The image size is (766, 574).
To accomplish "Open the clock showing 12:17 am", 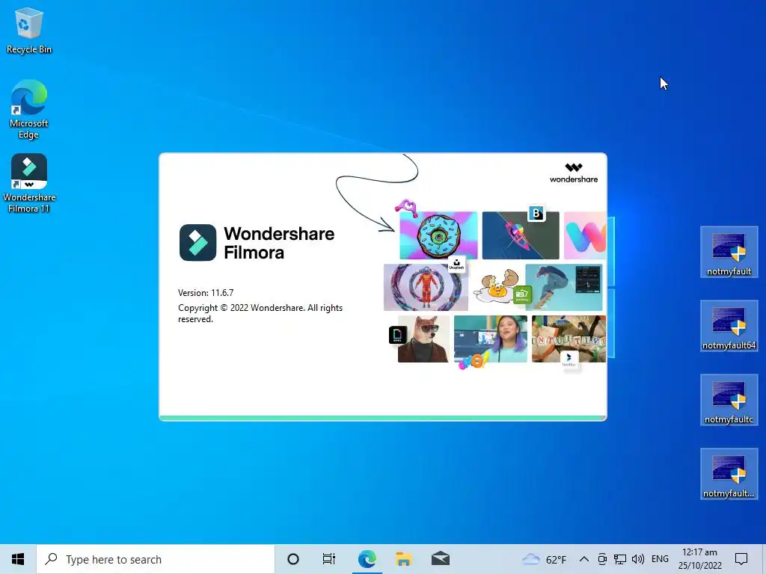I will [x=699, y=559].
